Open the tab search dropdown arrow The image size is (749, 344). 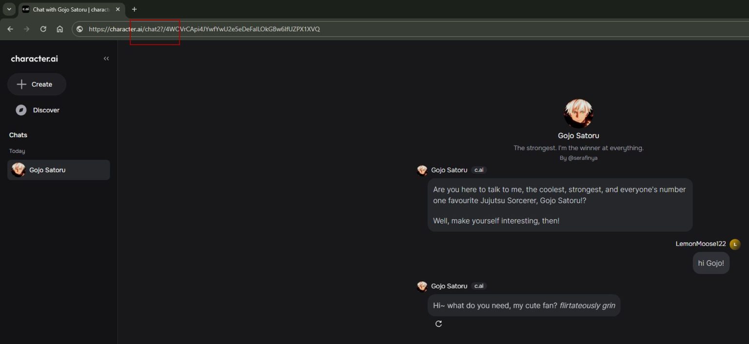9,9
